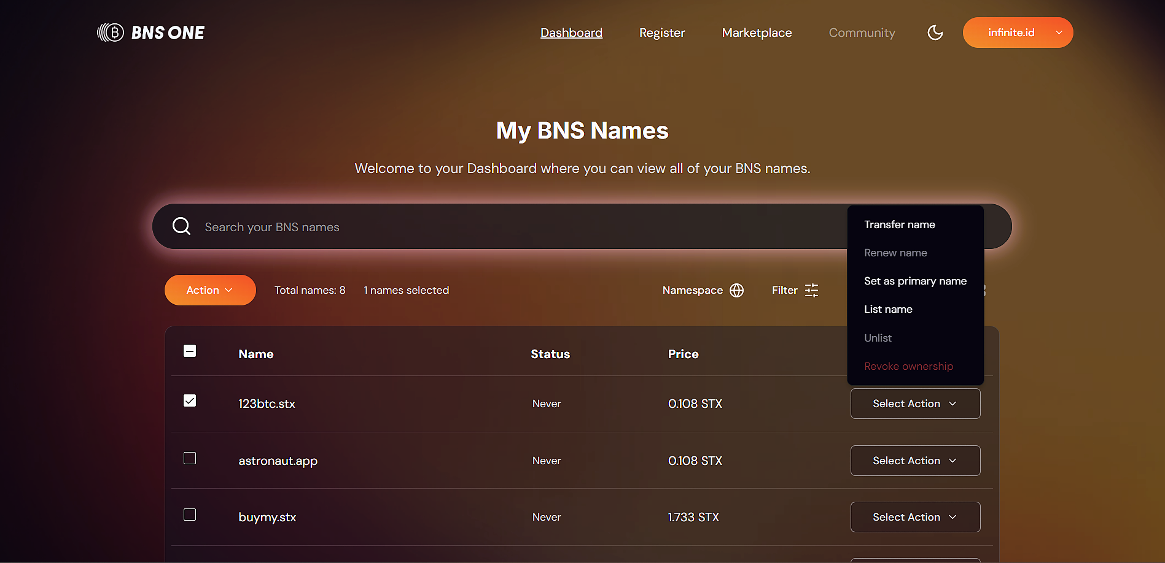Select Revoke ownership in the menu
This screenshot has height=563, width=1165.
(908, 366)
